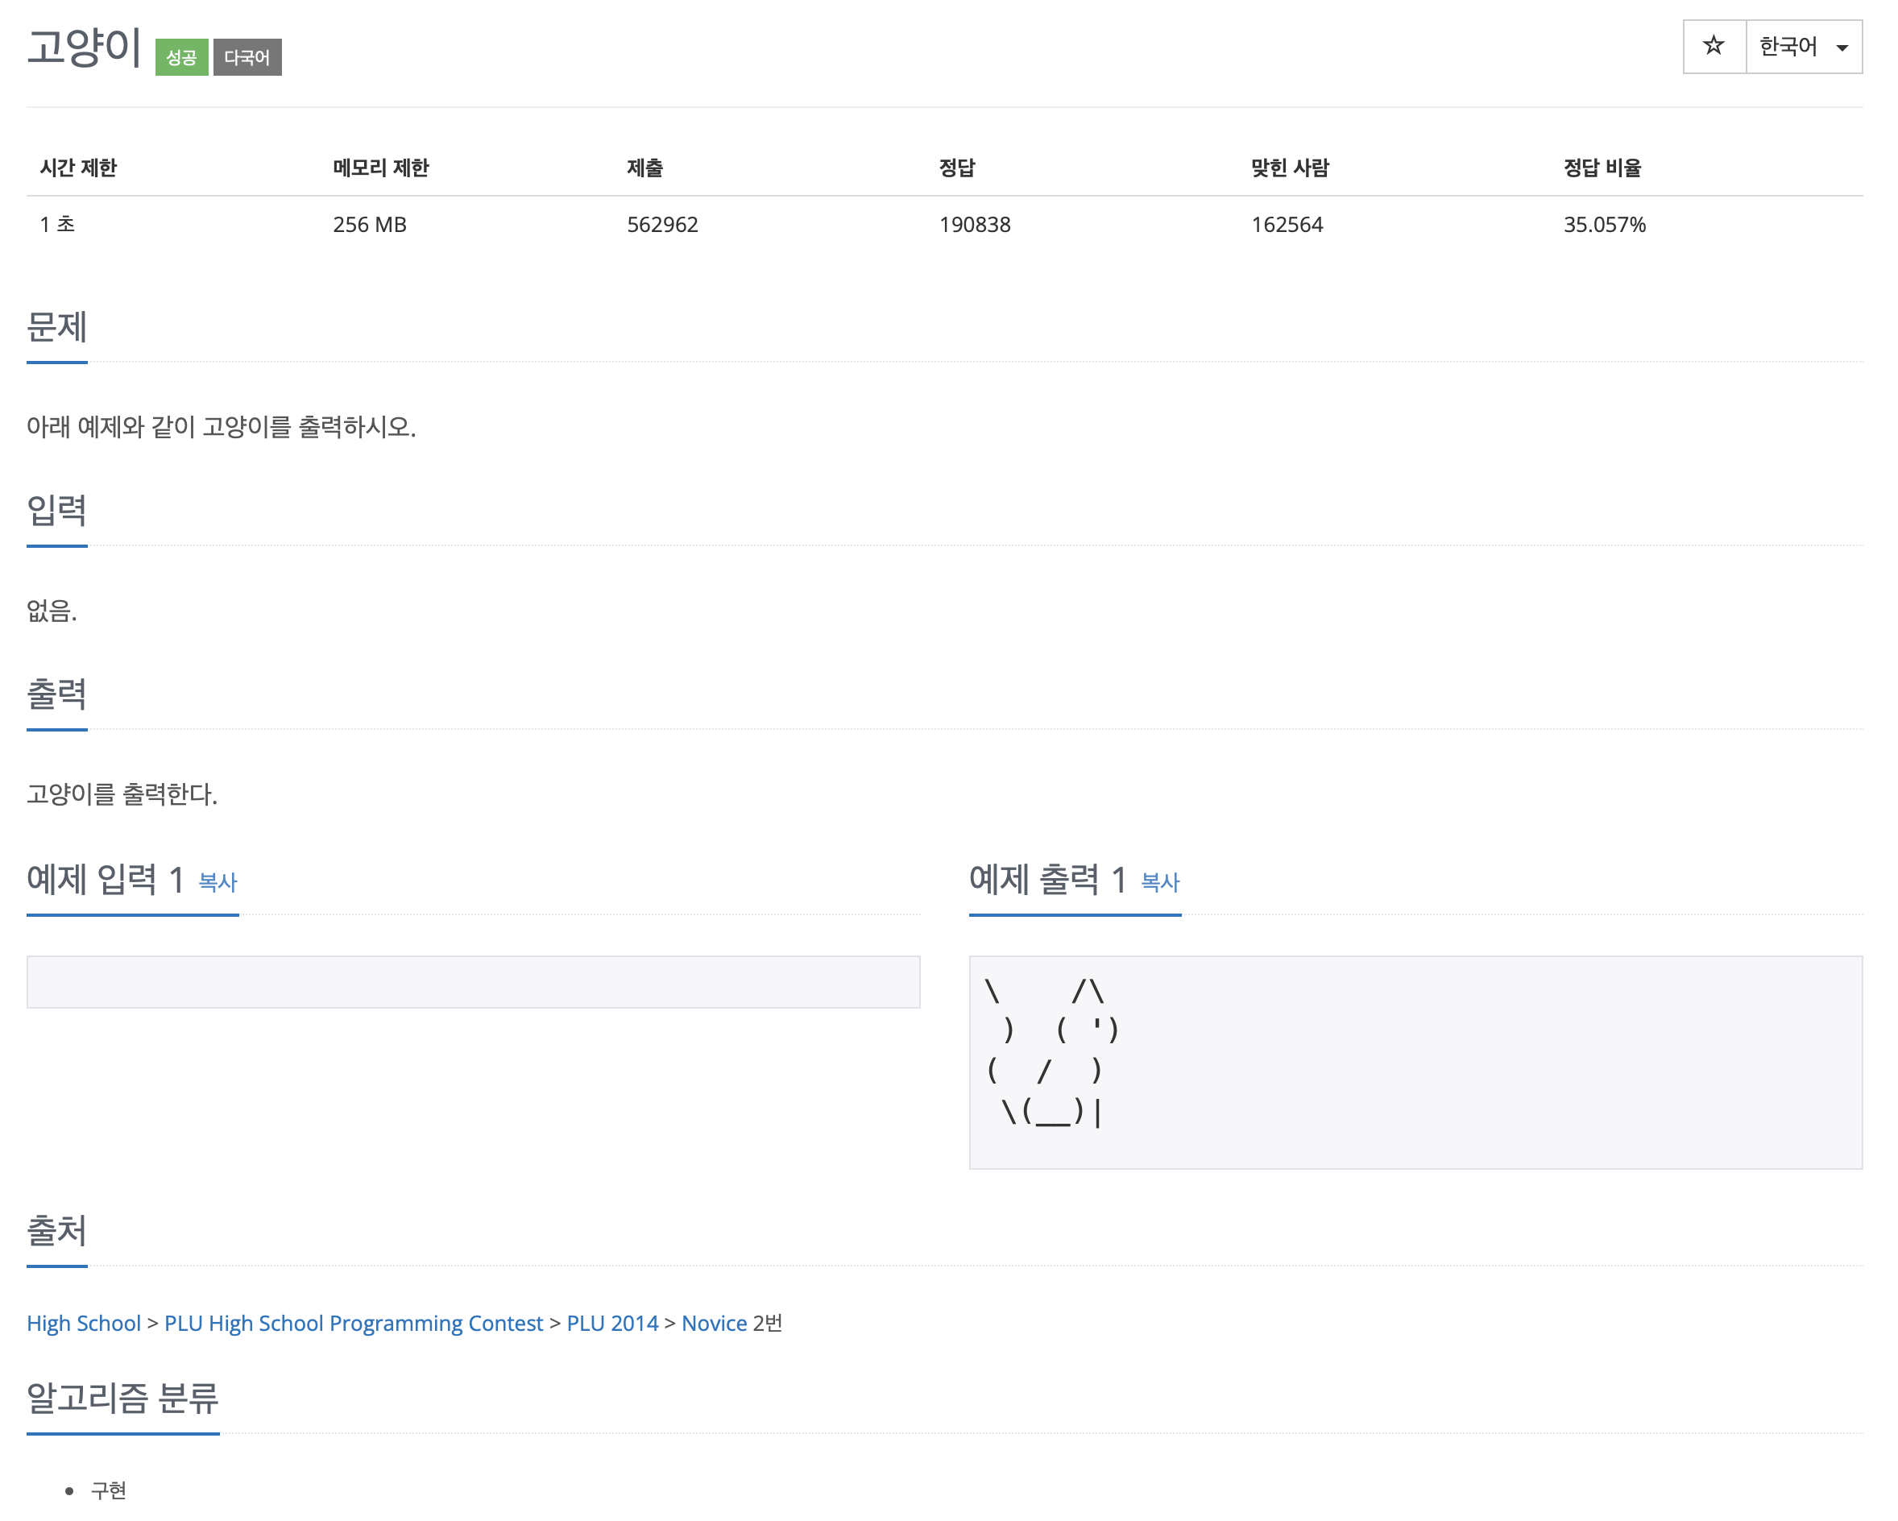The image size is (1898, 1521).
Task: Click the green 성공 badge
Action: (181, 57)
